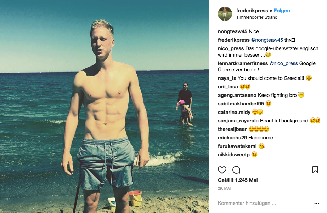Open the @nico_press mention link

[x=283, y=63]
